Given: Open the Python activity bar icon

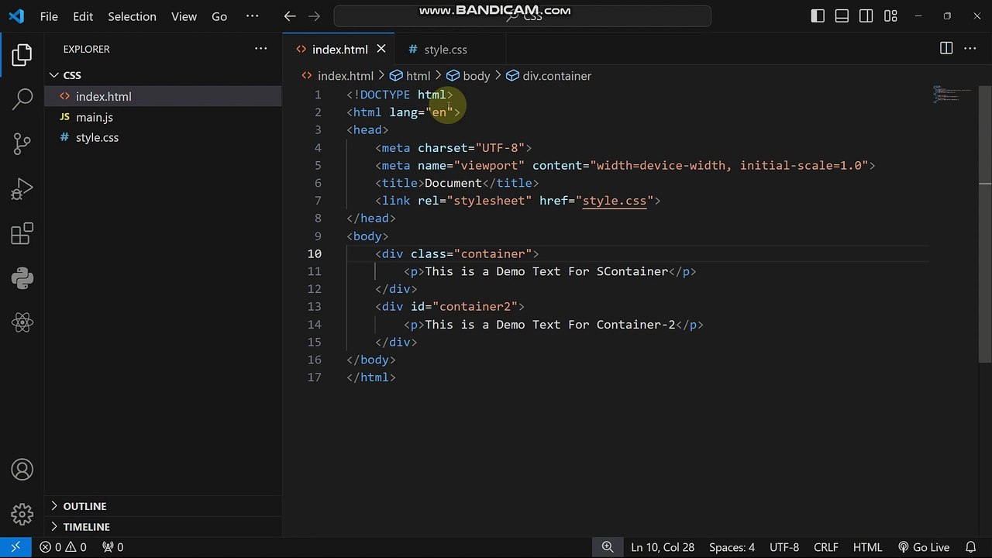Looking at the screenshot, I should tap(22, 278).
